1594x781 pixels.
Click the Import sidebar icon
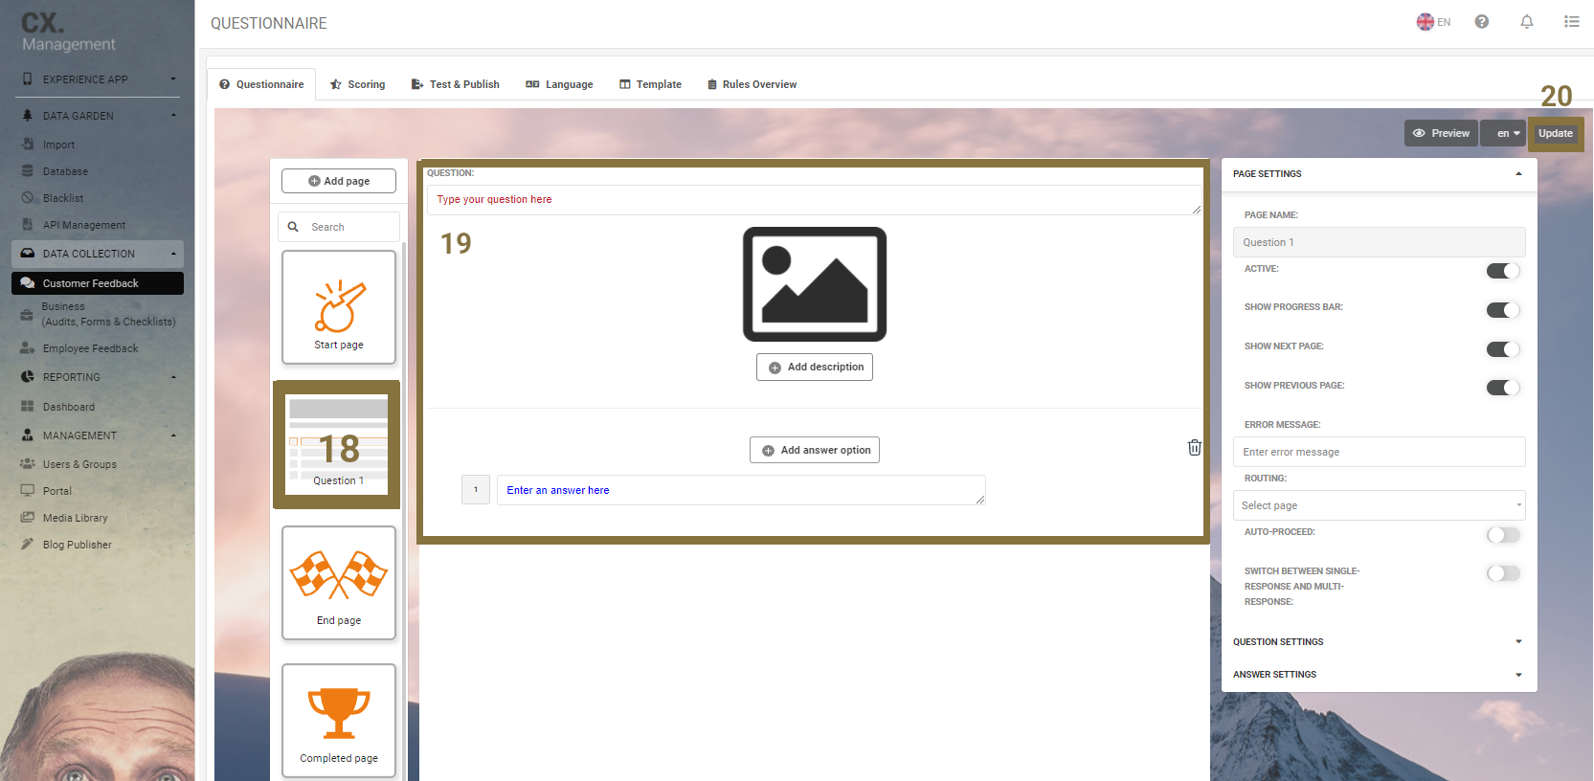(28, 145)
